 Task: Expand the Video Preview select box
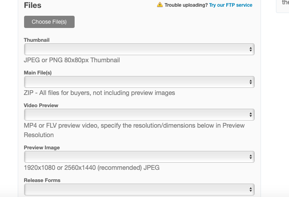[139, 115]
